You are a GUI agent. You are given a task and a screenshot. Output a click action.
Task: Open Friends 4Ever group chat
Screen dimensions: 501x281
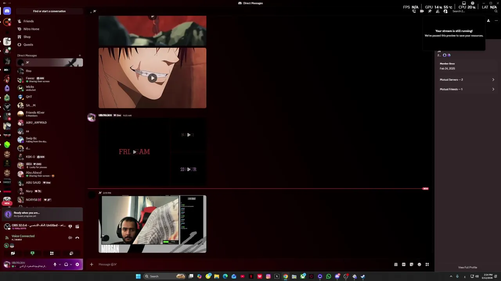[49, 114]
